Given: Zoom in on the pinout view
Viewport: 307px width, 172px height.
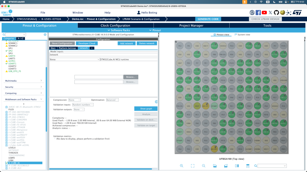Looking at the screenshot, I should coord(181,166).
